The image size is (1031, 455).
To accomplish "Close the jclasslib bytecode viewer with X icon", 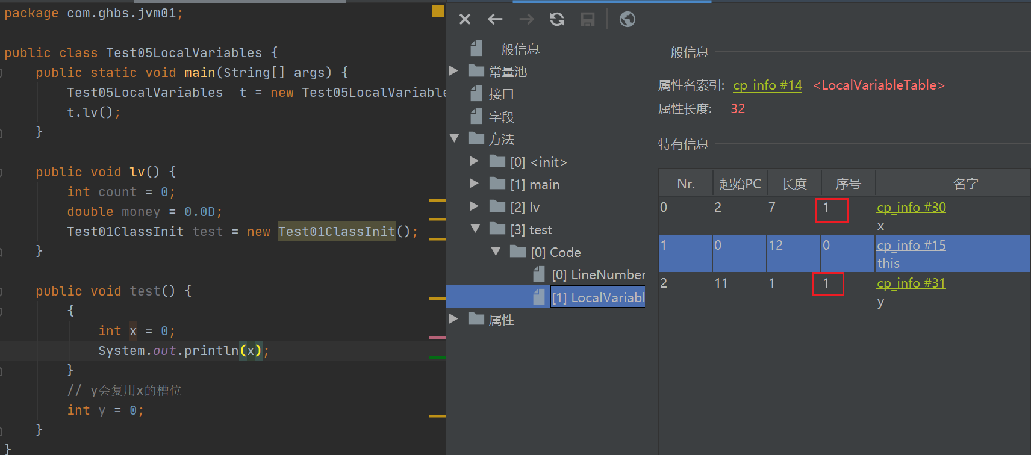I will coord(465,19).
